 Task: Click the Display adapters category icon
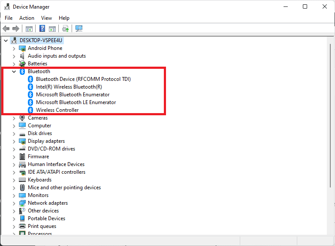(x=22, y=141)
